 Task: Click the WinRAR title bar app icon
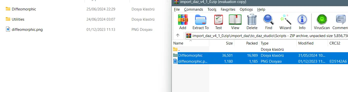pyautogui.click(x=176, y=2)
